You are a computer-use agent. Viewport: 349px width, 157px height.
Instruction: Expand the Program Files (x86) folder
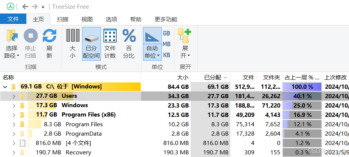coord(14,115)
